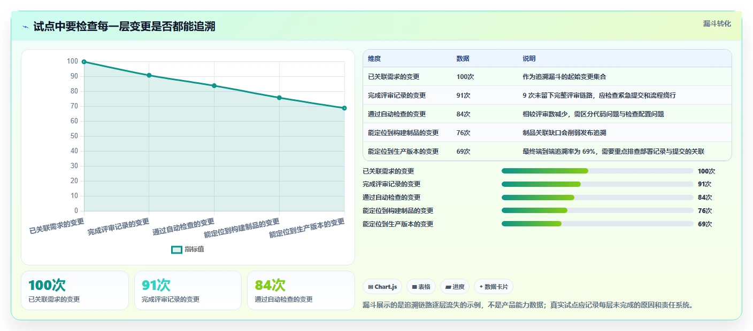This screenshot has height=331, width=753.
Task: Click x-axis label 完成评审记录的变更 in chart
Action: point(118,227)
